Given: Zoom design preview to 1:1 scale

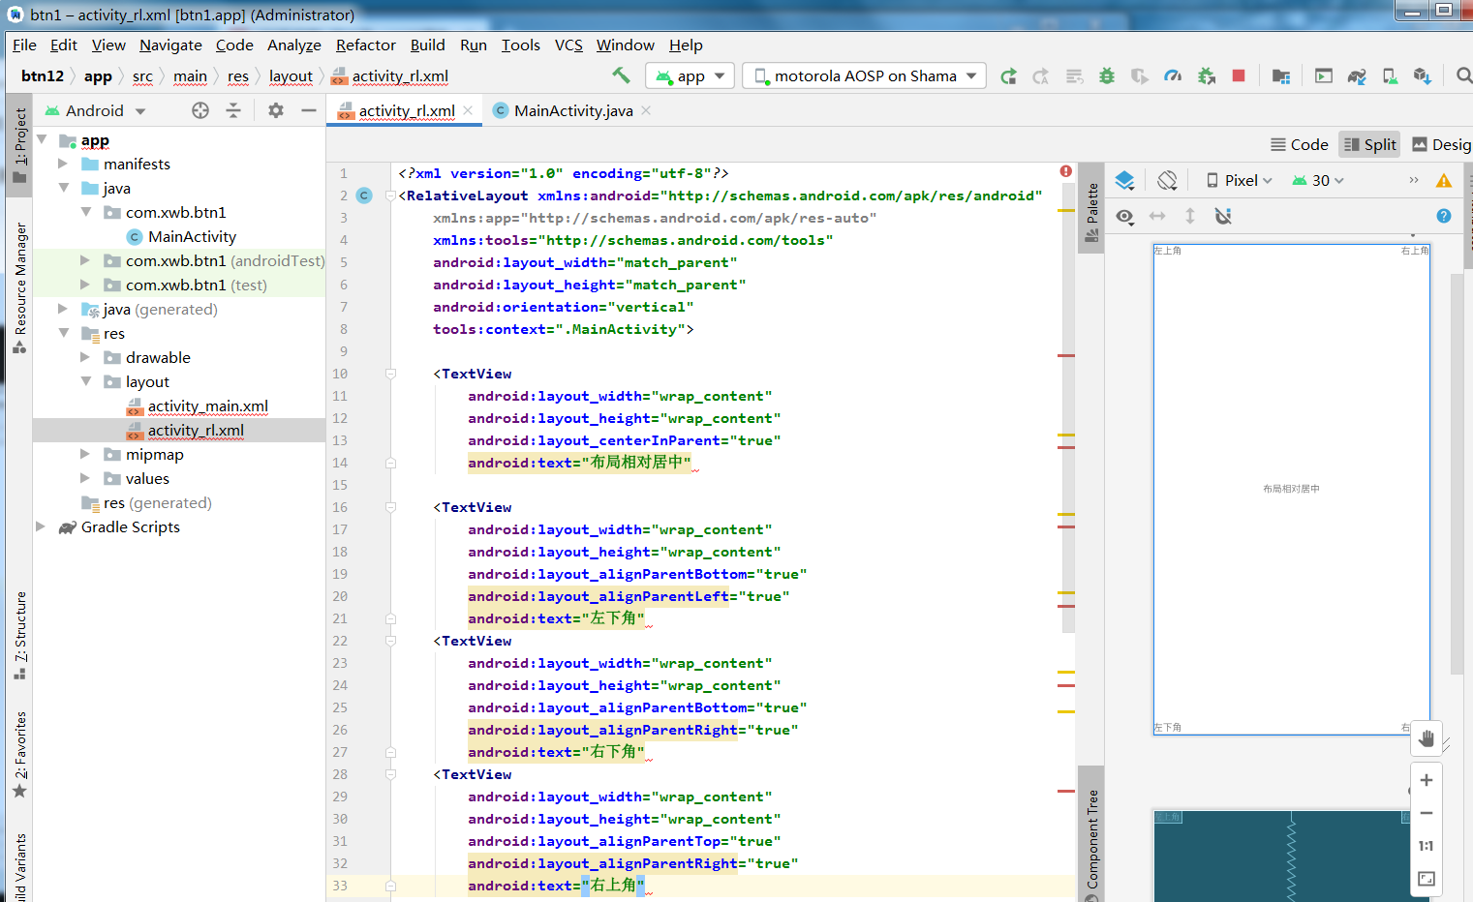Looking at the screenshot, I should click(x=1426, y=845).
